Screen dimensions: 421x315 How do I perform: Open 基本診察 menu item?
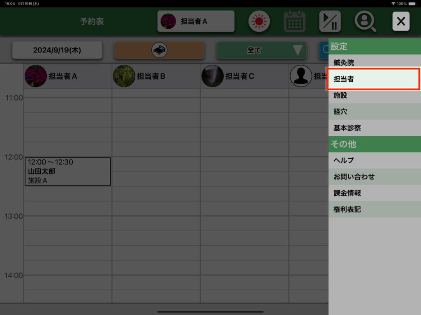click(x=373, y=128)
